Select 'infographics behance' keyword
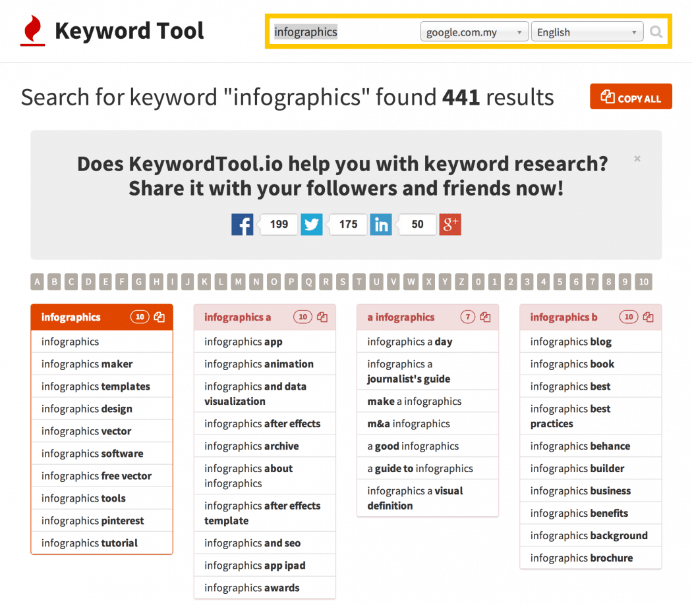 coord(591,446)
